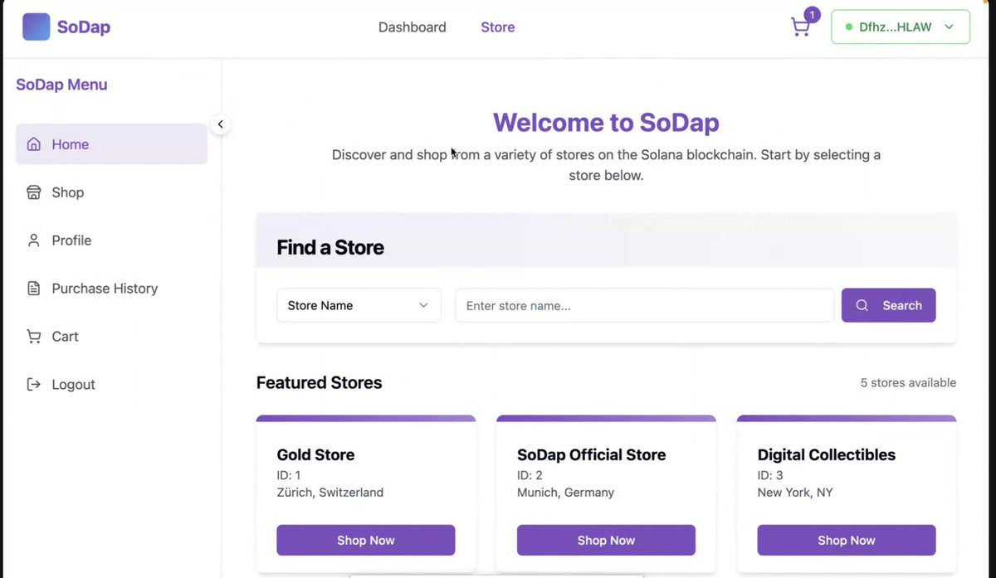Select the Home icon in sidebar
Image resolution: width=996 pixels, height=578 pixels.
pyautogui.click(x=33, y=143)
